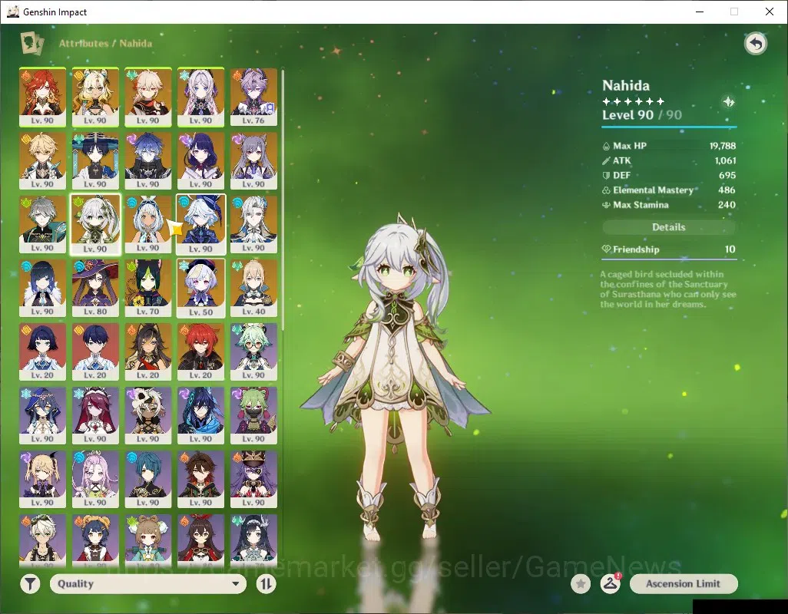Screen dimensions: 788x614
Task: Select Chevreuse's portrait with hat
Action: [x=253, y=480]
